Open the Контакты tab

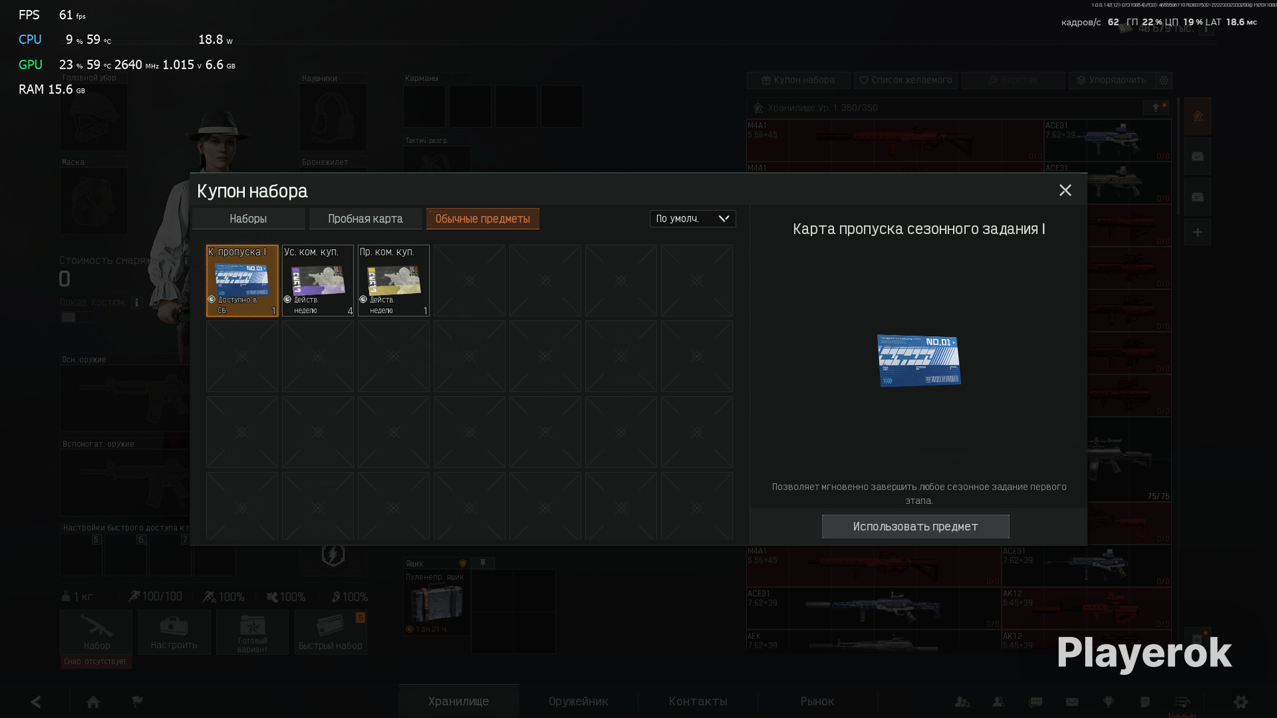click(698, 701)
